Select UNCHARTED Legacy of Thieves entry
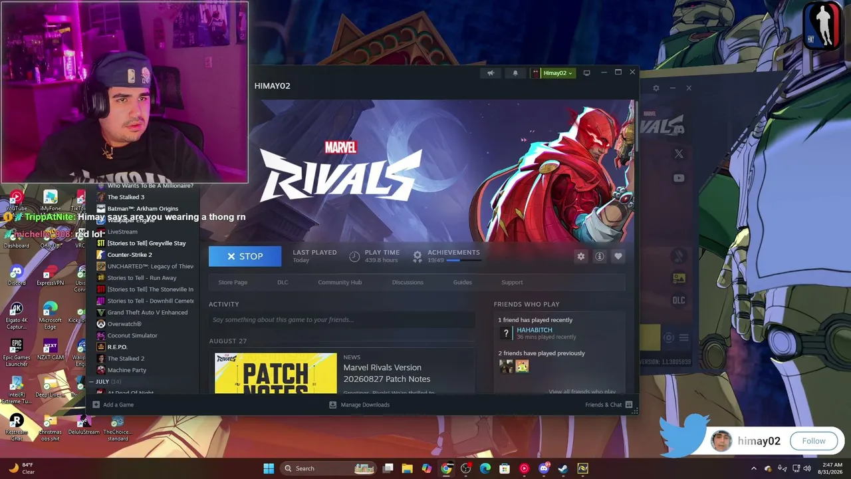 150,266
